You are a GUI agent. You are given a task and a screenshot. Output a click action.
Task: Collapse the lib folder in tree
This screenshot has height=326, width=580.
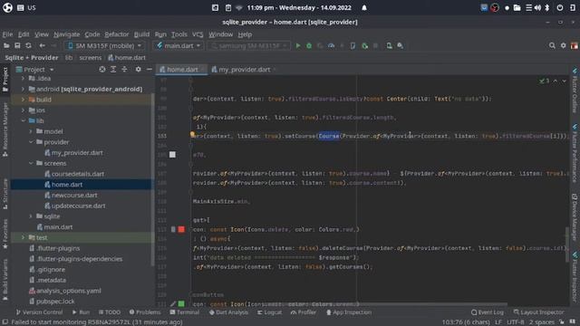tap(23, 120)
